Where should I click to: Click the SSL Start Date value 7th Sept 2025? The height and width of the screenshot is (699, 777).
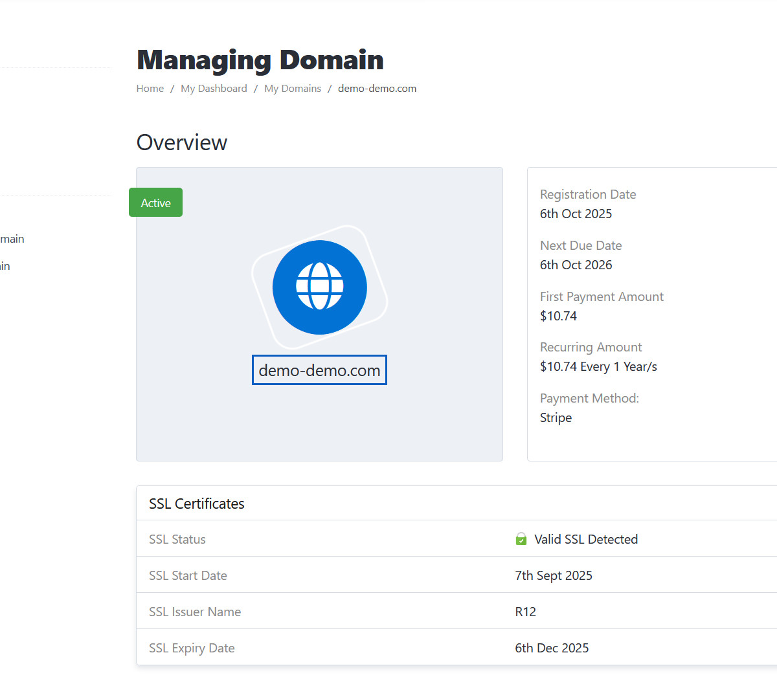tap(554, 575)
